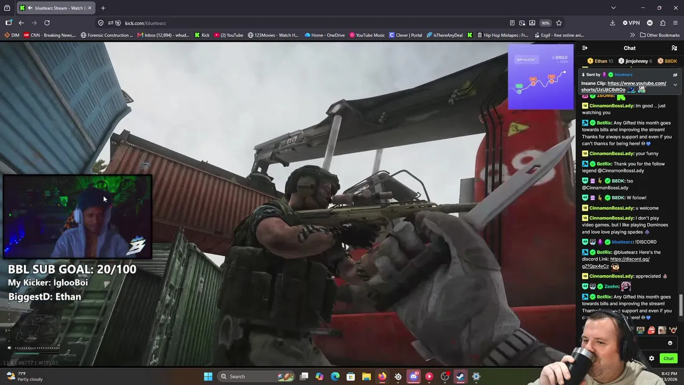
Task: Select top gifter Ethan in leaderboard
Action: click(x=601, y=61)
